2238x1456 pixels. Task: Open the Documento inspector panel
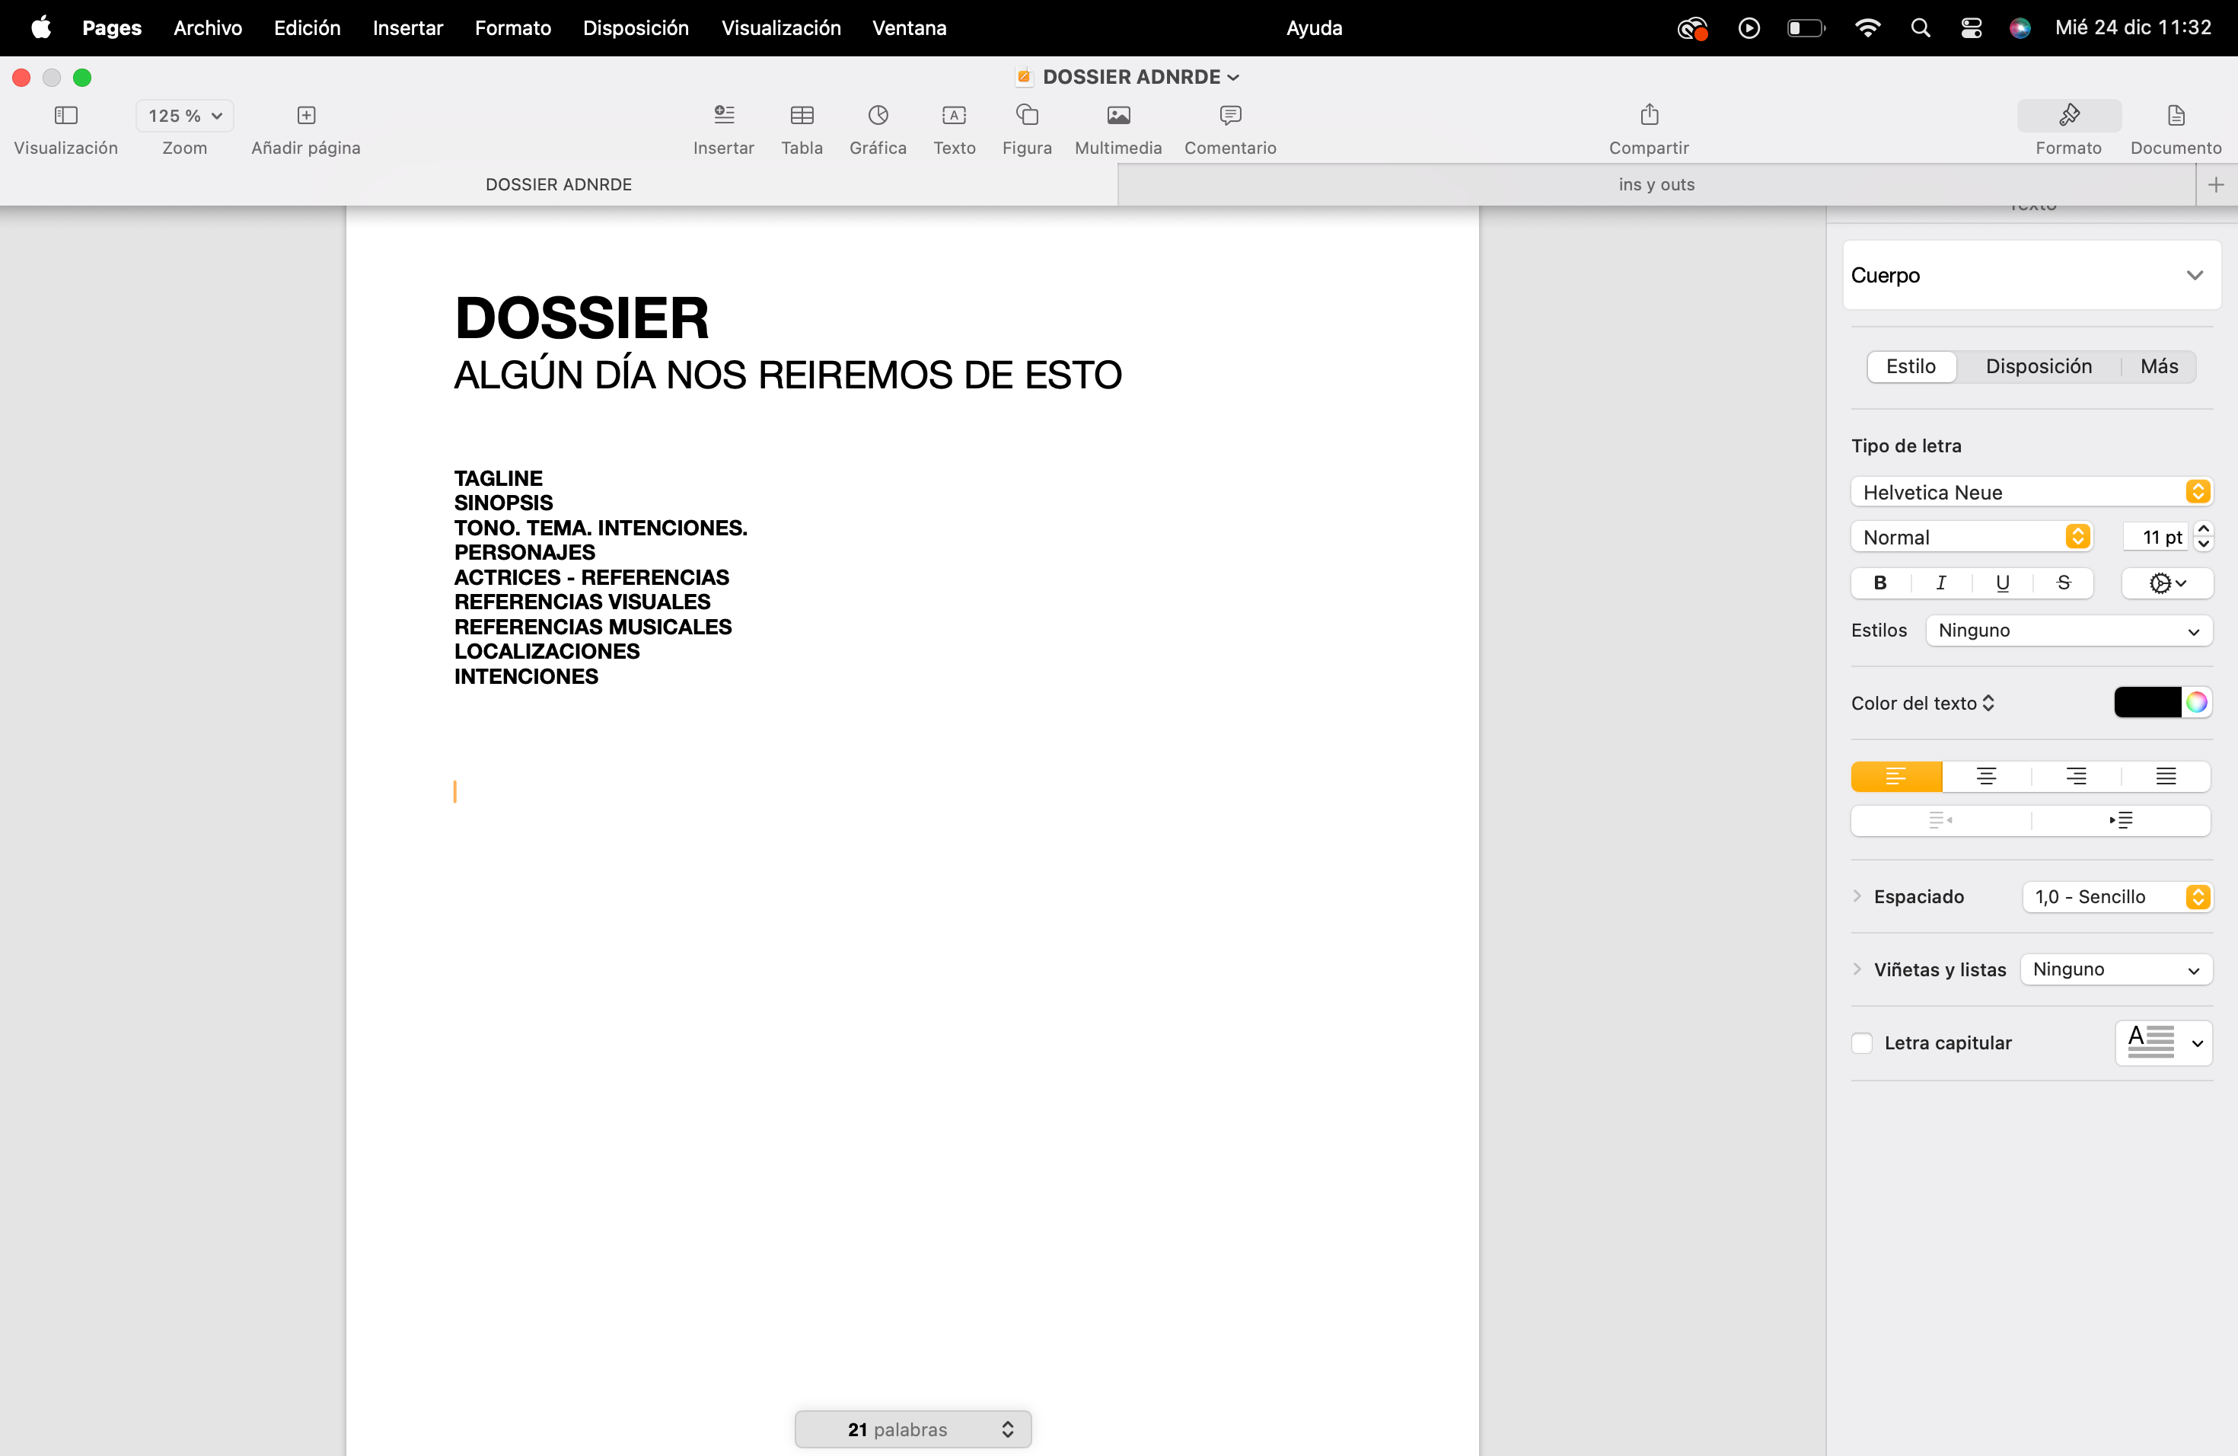(2175, 116)
